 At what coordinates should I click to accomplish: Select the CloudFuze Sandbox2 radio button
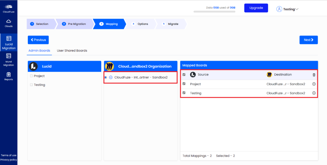(x=106, y=77)
